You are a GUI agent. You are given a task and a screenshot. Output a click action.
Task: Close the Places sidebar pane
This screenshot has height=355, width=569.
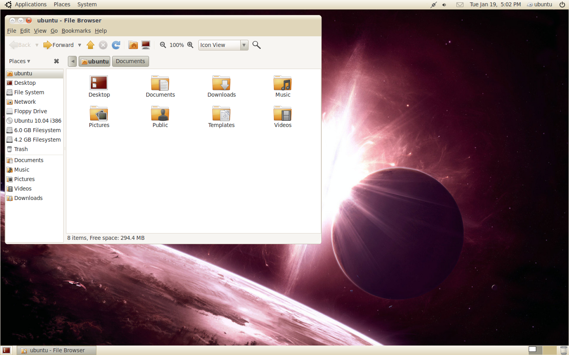[x=57, y=61]
